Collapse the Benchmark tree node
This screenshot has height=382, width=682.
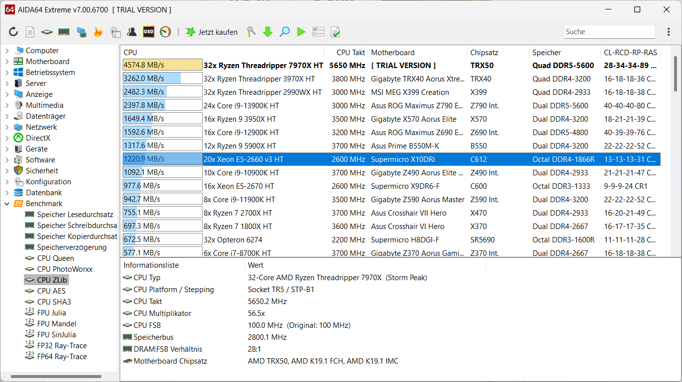7,204
